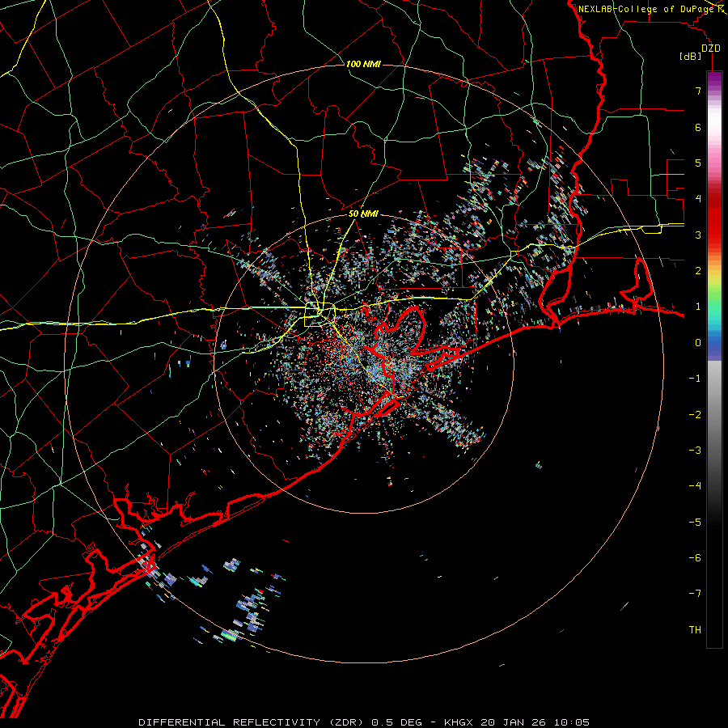Click the -1 value on color scale
The width and height of the screenshot is (728, 728).
pos(696,379)
